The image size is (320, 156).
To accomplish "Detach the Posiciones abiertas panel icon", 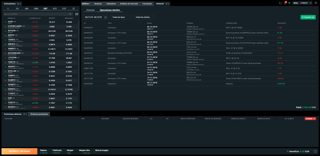I will click(x=24, y=114).
